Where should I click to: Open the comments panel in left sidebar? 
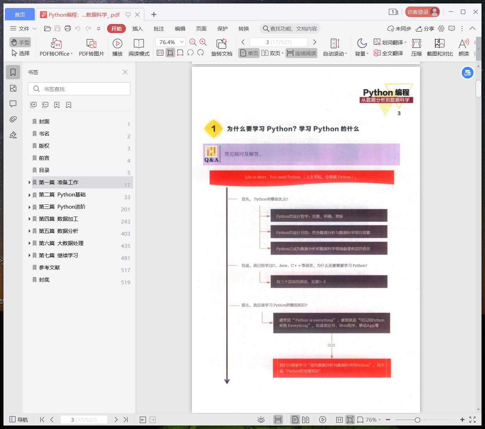13,104
